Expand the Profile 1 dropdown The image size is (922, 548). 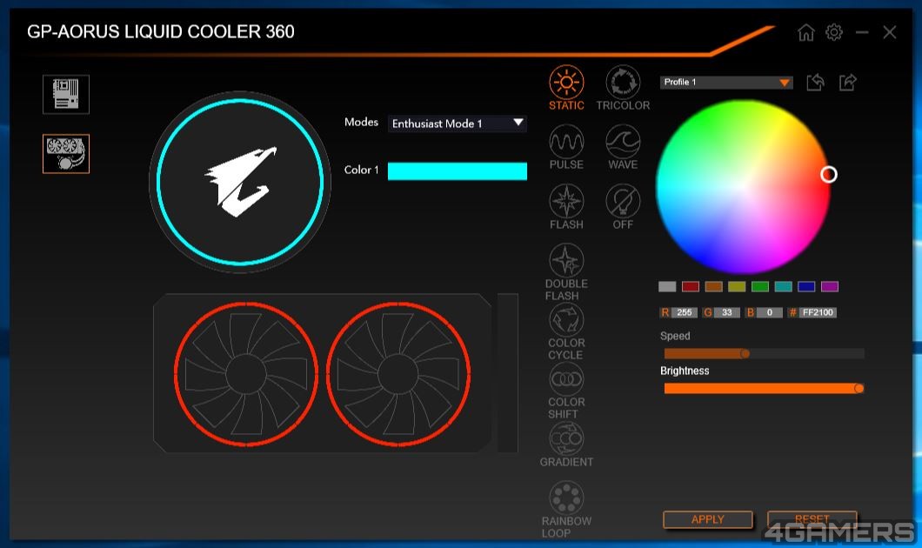(x=726, y=83)
